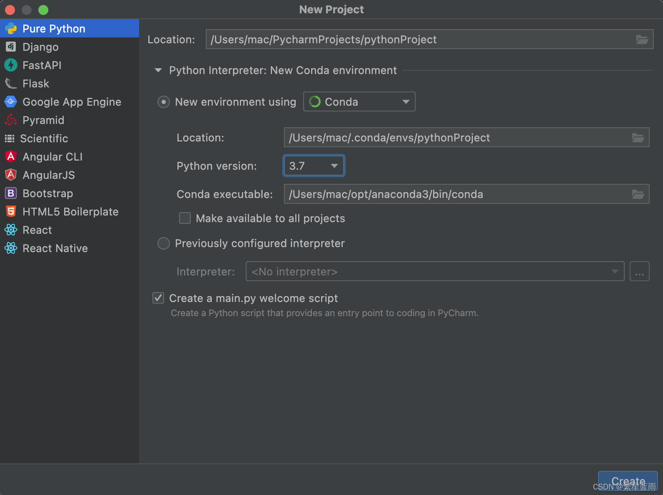
Task: Browse folder for project Location
Action: click(642, 40)
